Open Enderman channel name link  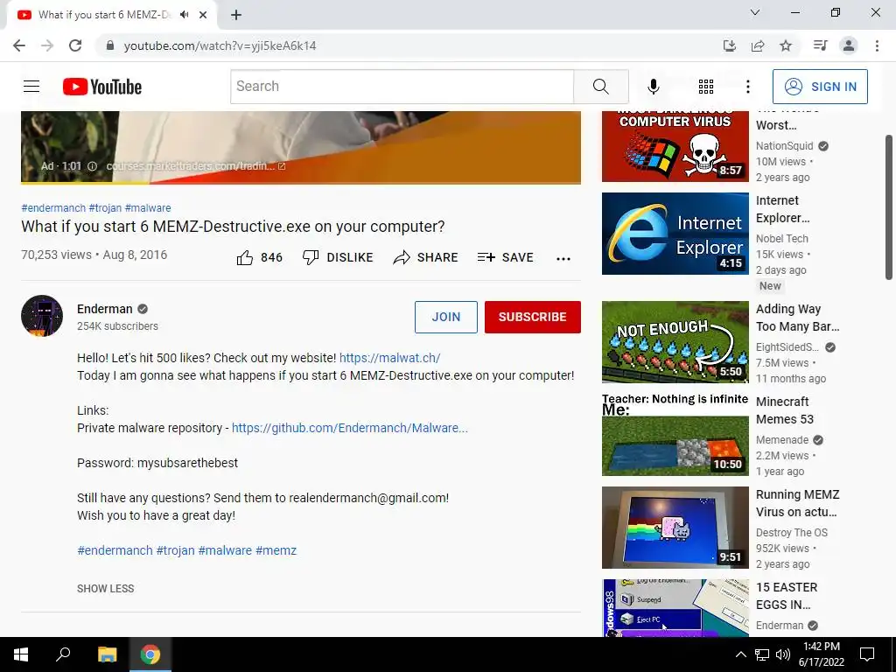[105, 309]
